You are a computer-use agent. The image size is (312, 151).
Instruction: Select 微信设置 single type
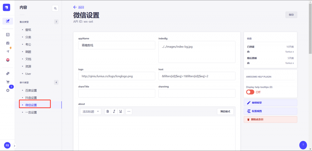click(31, 105)
